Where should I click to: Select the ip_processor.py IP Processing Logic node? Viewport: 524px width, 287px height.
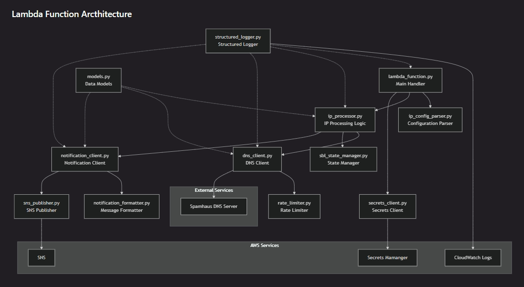(x=344, y=120)
